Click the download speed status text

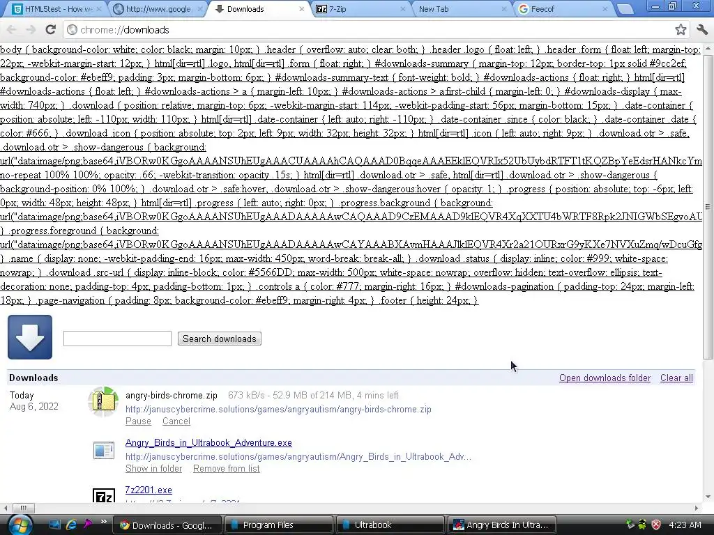[x=313, y=396]
